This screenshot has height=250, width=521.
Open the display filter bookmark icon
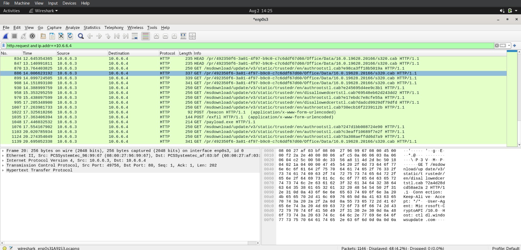[4, 46]
